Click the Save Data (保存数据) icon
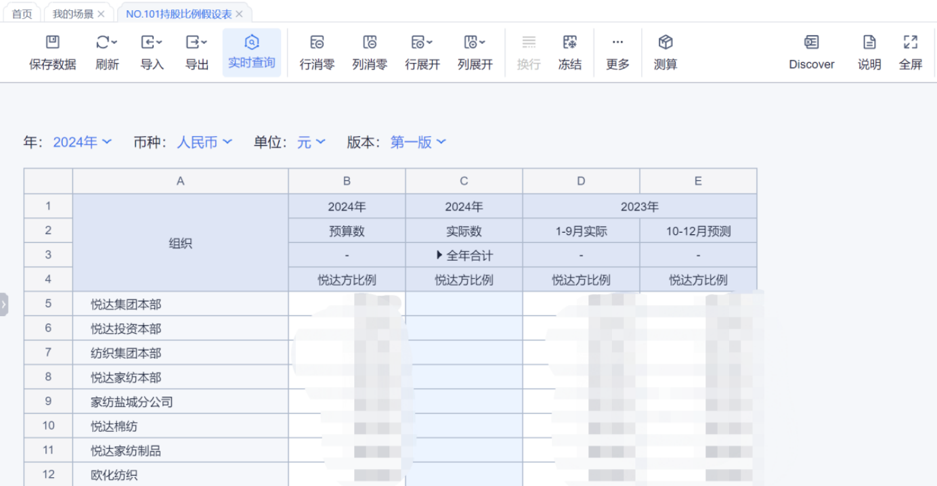The height and width of the screenshot is (486, 937). [x=52, y=43]
